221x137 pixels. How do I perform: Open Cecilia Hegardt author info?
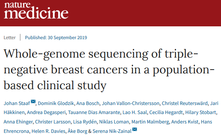tap(166, 113)
